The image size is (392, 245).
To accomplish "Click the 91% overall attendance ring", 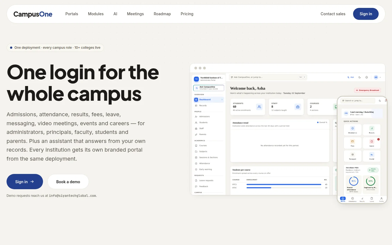I will 354,181.
